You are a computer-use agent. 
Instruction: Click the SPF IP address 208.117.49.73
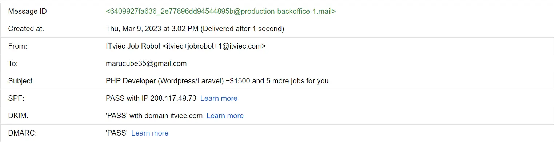[173, 98]
